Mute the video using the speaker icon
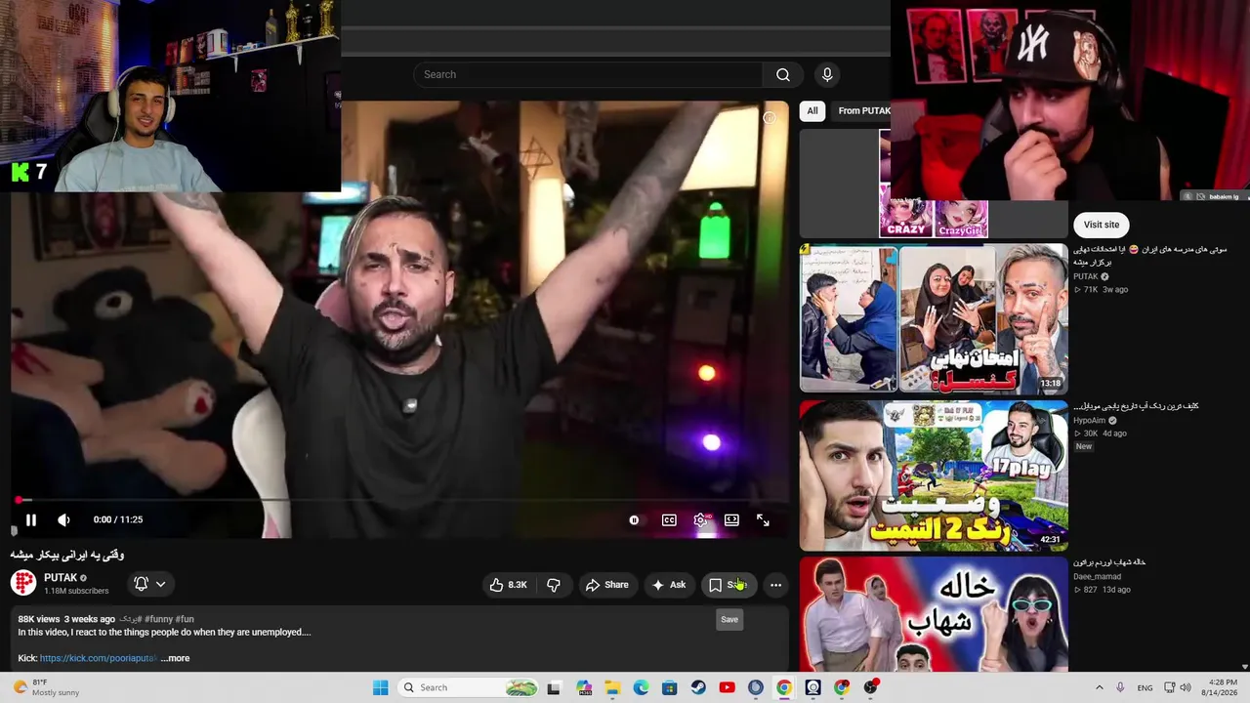Viewport: 1250px width, 703px height. pyautogui.click(x=63, y=520)
